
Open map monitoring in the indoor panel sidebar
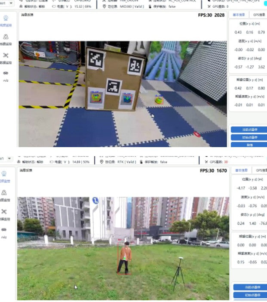coord(6,40)
